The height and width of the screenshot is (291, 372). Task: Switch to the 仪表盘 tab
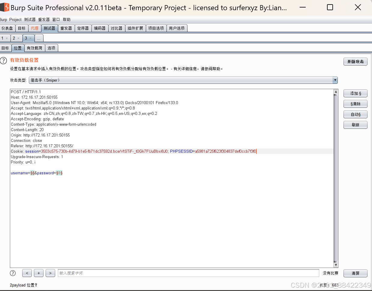tap(7, 28)
